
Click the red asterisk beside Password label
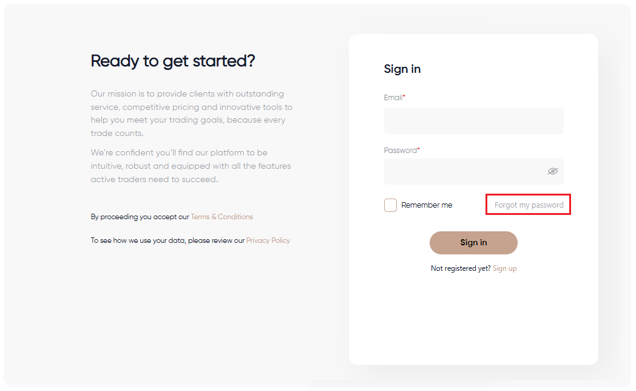[x=419, y=149]
